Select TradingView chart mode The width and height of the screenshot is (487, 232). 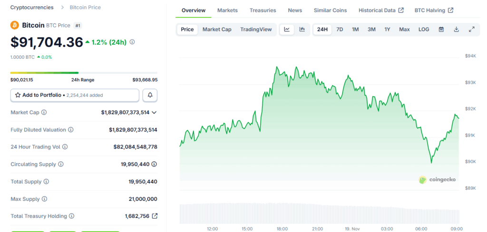pyautogui.click(x=256, y=29)
